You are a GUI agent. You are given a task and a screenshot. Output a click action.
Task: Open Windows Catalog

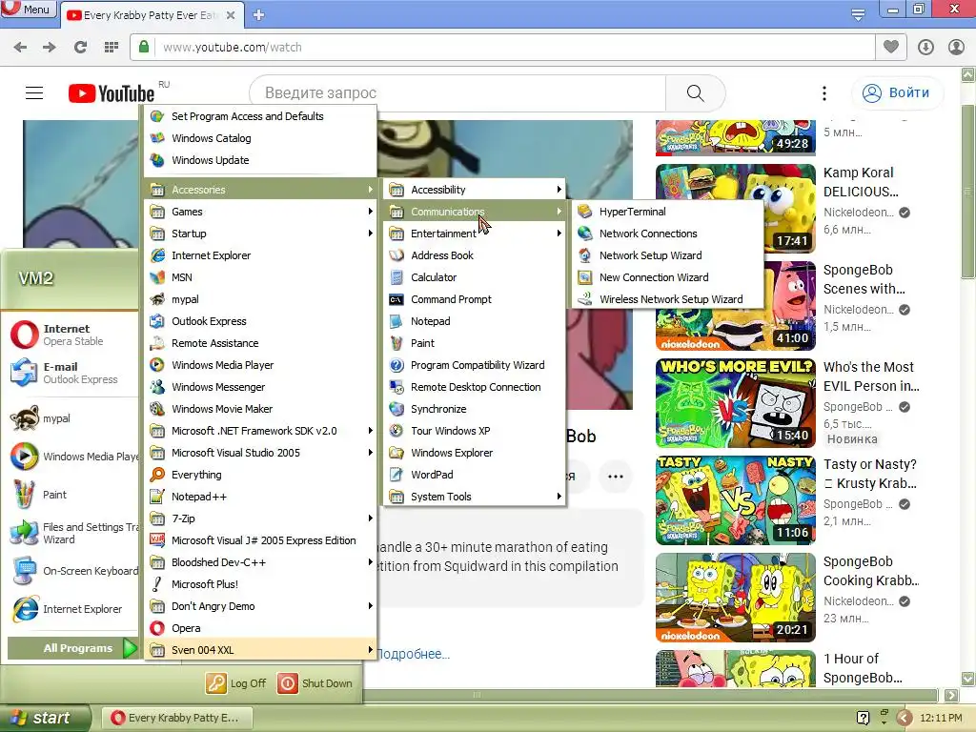pyautogui.click(x=260, y=138)
